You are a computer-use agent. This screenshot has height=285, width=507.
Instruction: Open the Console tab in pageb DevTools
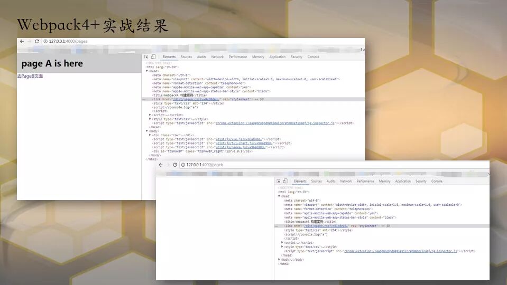[x=437, y=182]
